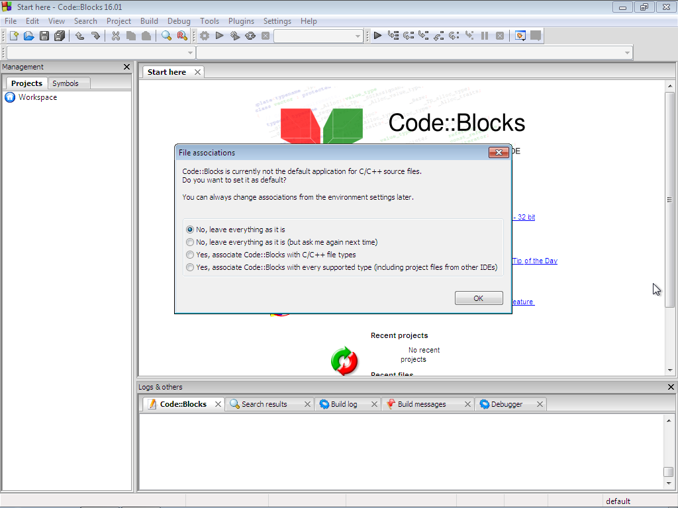Open the Settings menu
The width and height of the screenshot is (678, 508).
click(277, 21)
